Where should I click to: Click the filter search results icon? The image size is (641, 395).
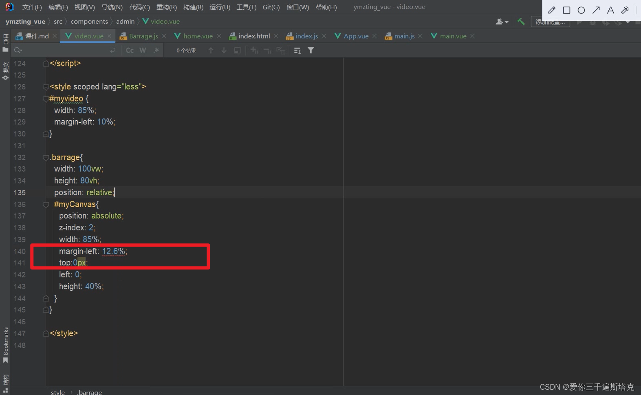coord(311,50)
